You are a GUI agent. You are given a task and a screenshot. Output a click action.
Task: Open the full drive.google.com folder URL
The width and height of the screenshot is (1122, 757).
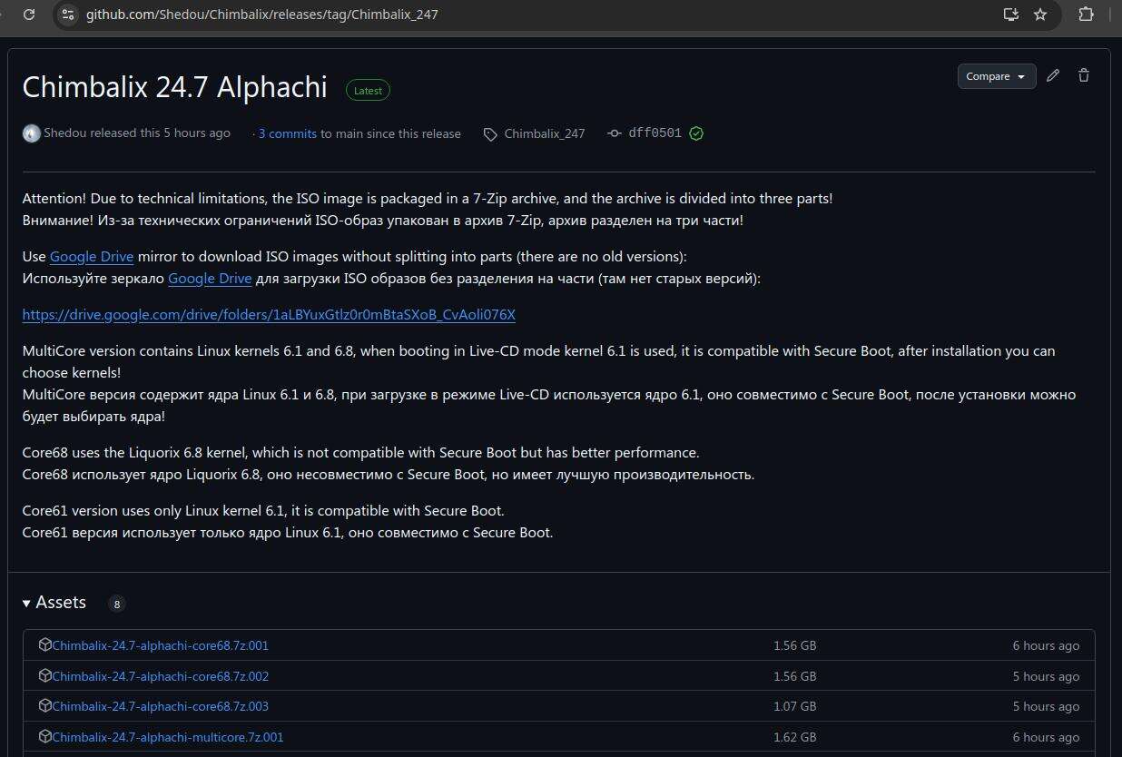(x=269, y=315)
